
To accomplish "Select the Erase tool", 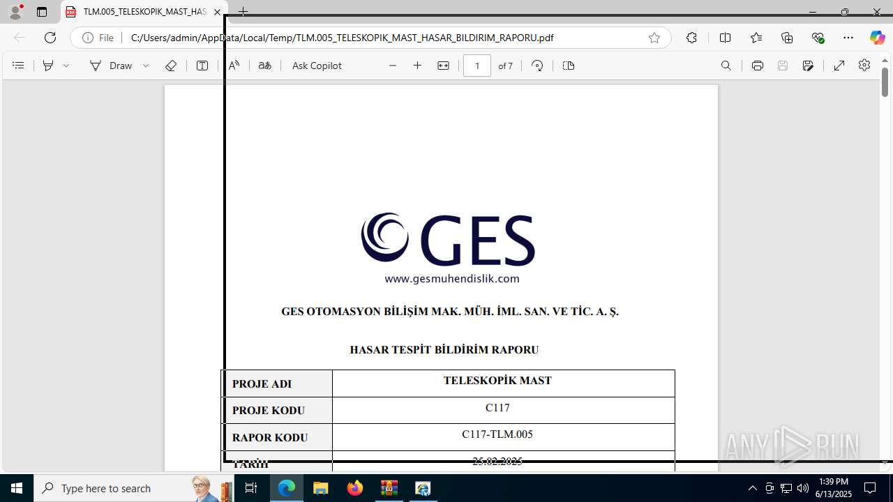I will [x=171, y=66].
